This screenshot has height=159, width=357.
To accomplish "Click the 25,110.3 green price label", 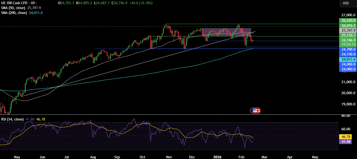I will click(348, 35).
